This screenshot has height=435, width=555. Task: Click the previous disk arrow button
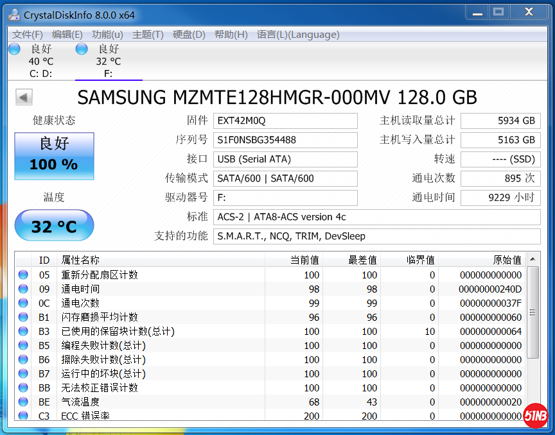24,98
